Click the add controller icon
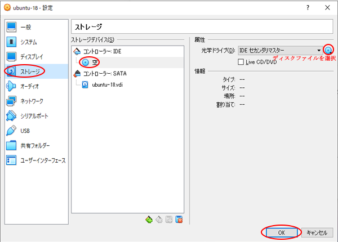This screenshot has width=338, height=242. (x=149, y=219)
